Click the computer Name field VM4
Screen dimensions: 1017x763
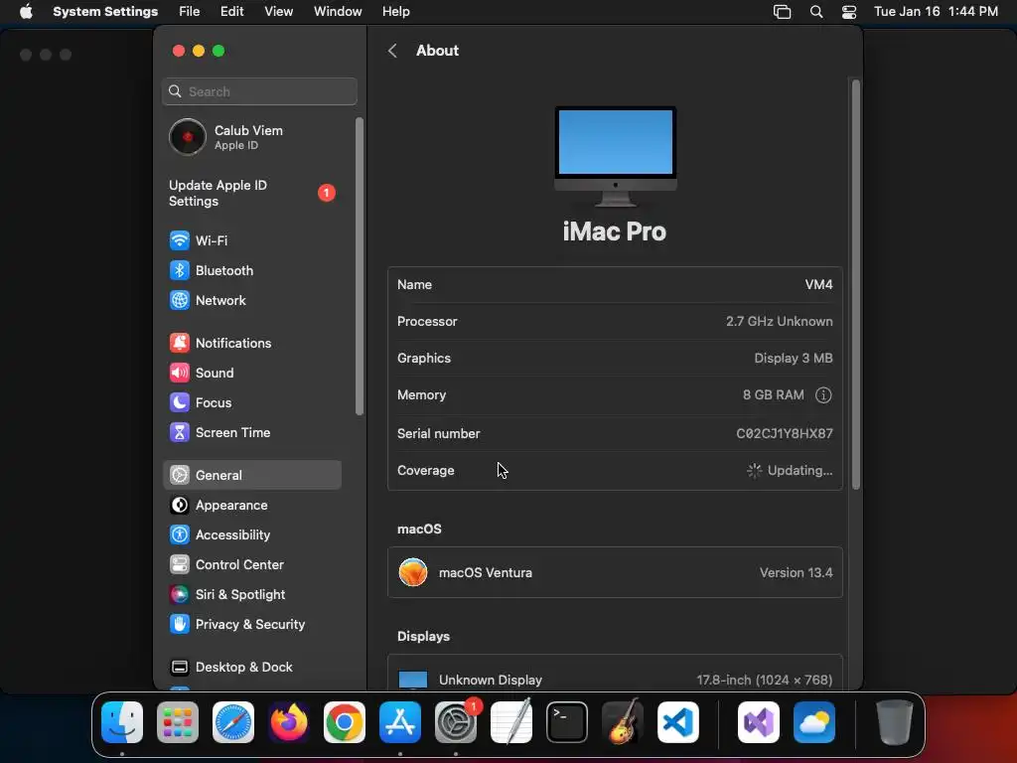pos(818,285)
